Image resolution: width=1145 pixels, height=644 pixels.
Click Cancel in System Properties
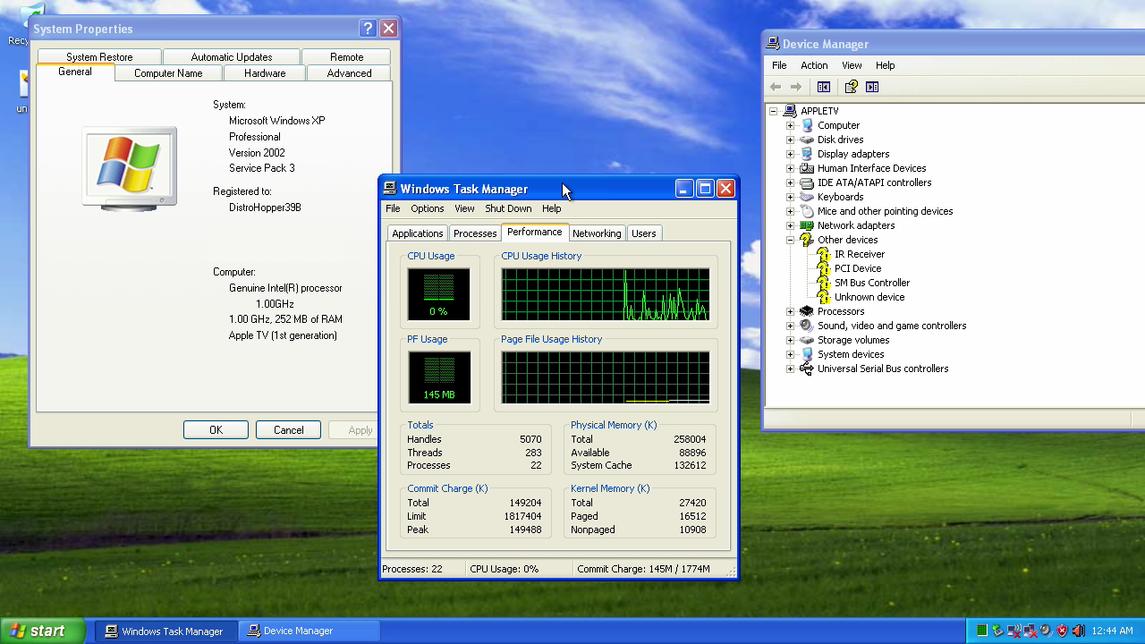coord(288,430)
